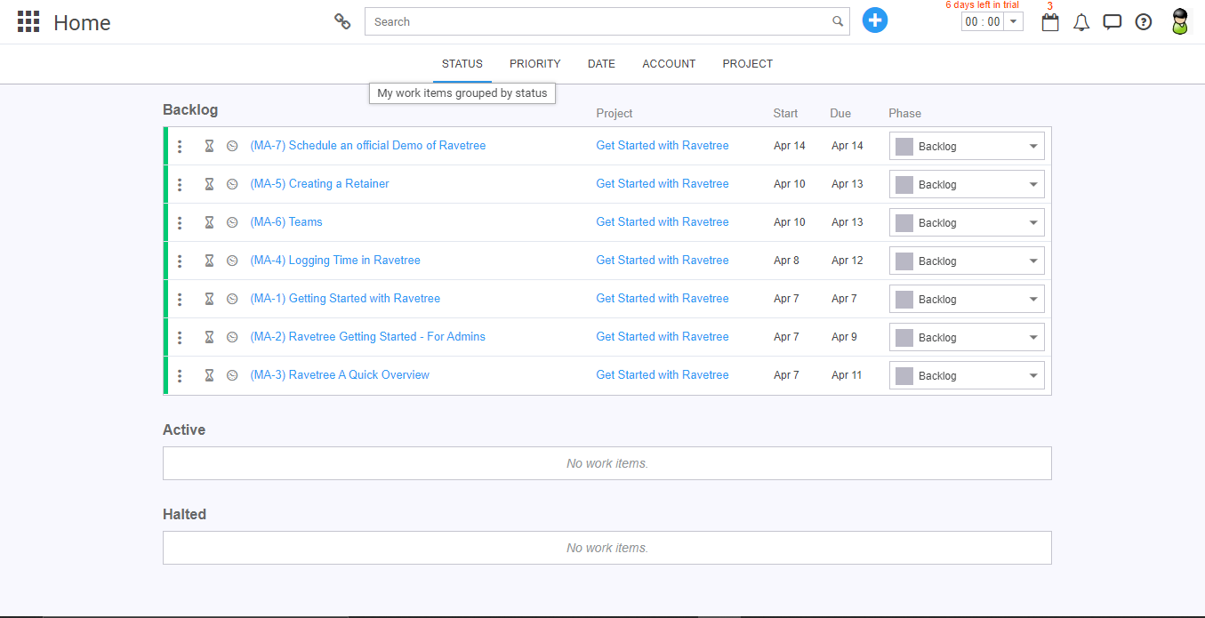Open kebab menu for MA-1 row

click(180, 299)
